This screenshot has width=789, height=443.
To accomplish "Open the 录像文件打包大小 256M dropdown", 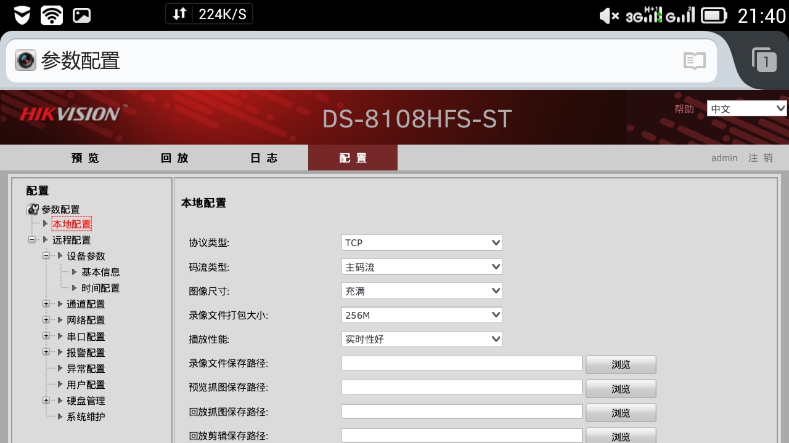I will tap(422, 315).
